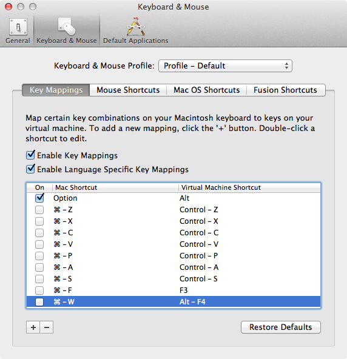Open the Keyboard & Mouse Profile dropdown
This screenshot has width=347, height=359.
pyautogui.click(x=225, y=66)
